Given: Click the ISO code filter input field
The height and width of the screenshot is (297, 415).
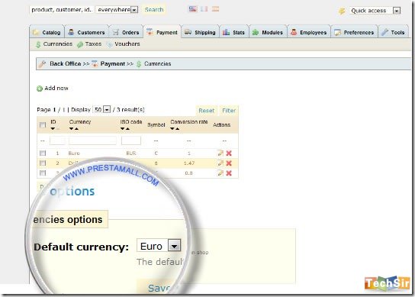Looking at the screenshot, I should [x=131, y=140].
